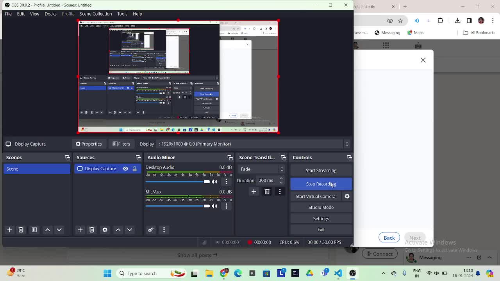Mute Desktop Audio speaker icon

click(214, 181)
